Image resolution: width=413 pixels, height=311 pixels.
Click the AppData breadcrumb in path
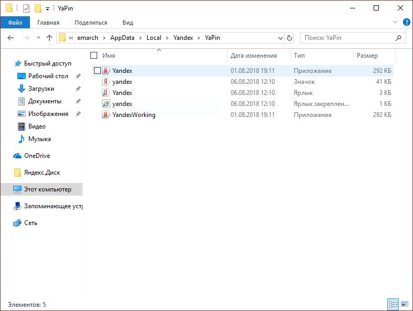click(x=122, y=38)
